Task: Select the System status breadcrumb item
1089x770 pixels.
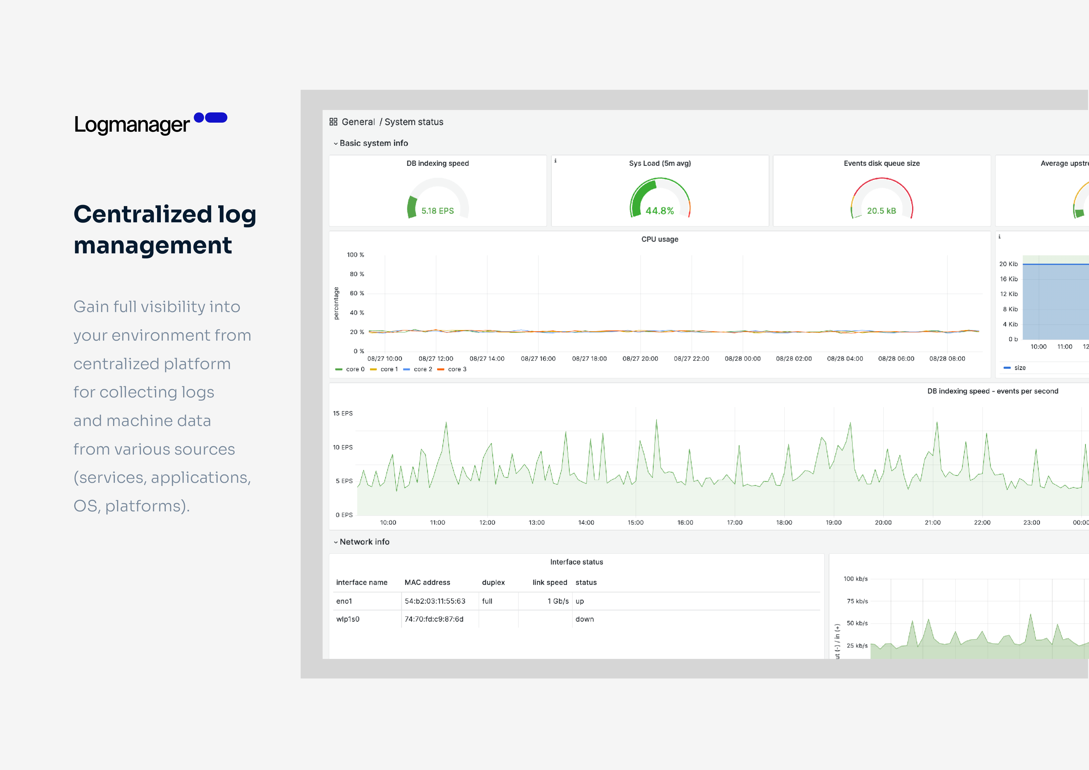Action: [x=413, y=121]
